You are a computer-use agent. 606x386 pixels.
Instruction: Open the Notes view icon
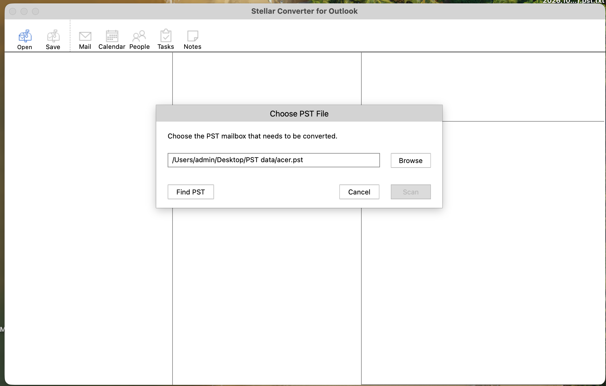tap(193, 36)
